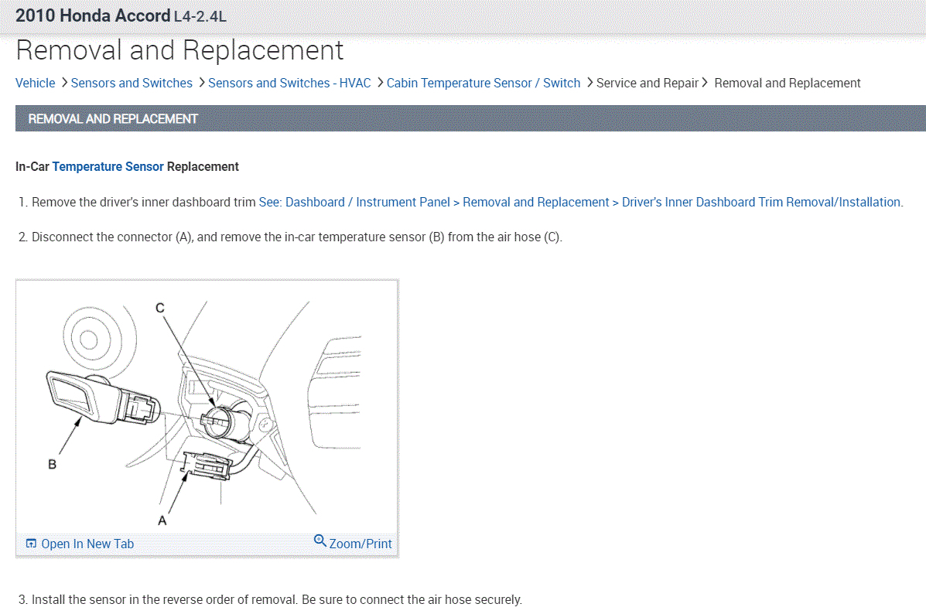This screenshot has height=614, width=926.
Task: Click the open-in-new-tab icon
Action: tap(31, 543)
